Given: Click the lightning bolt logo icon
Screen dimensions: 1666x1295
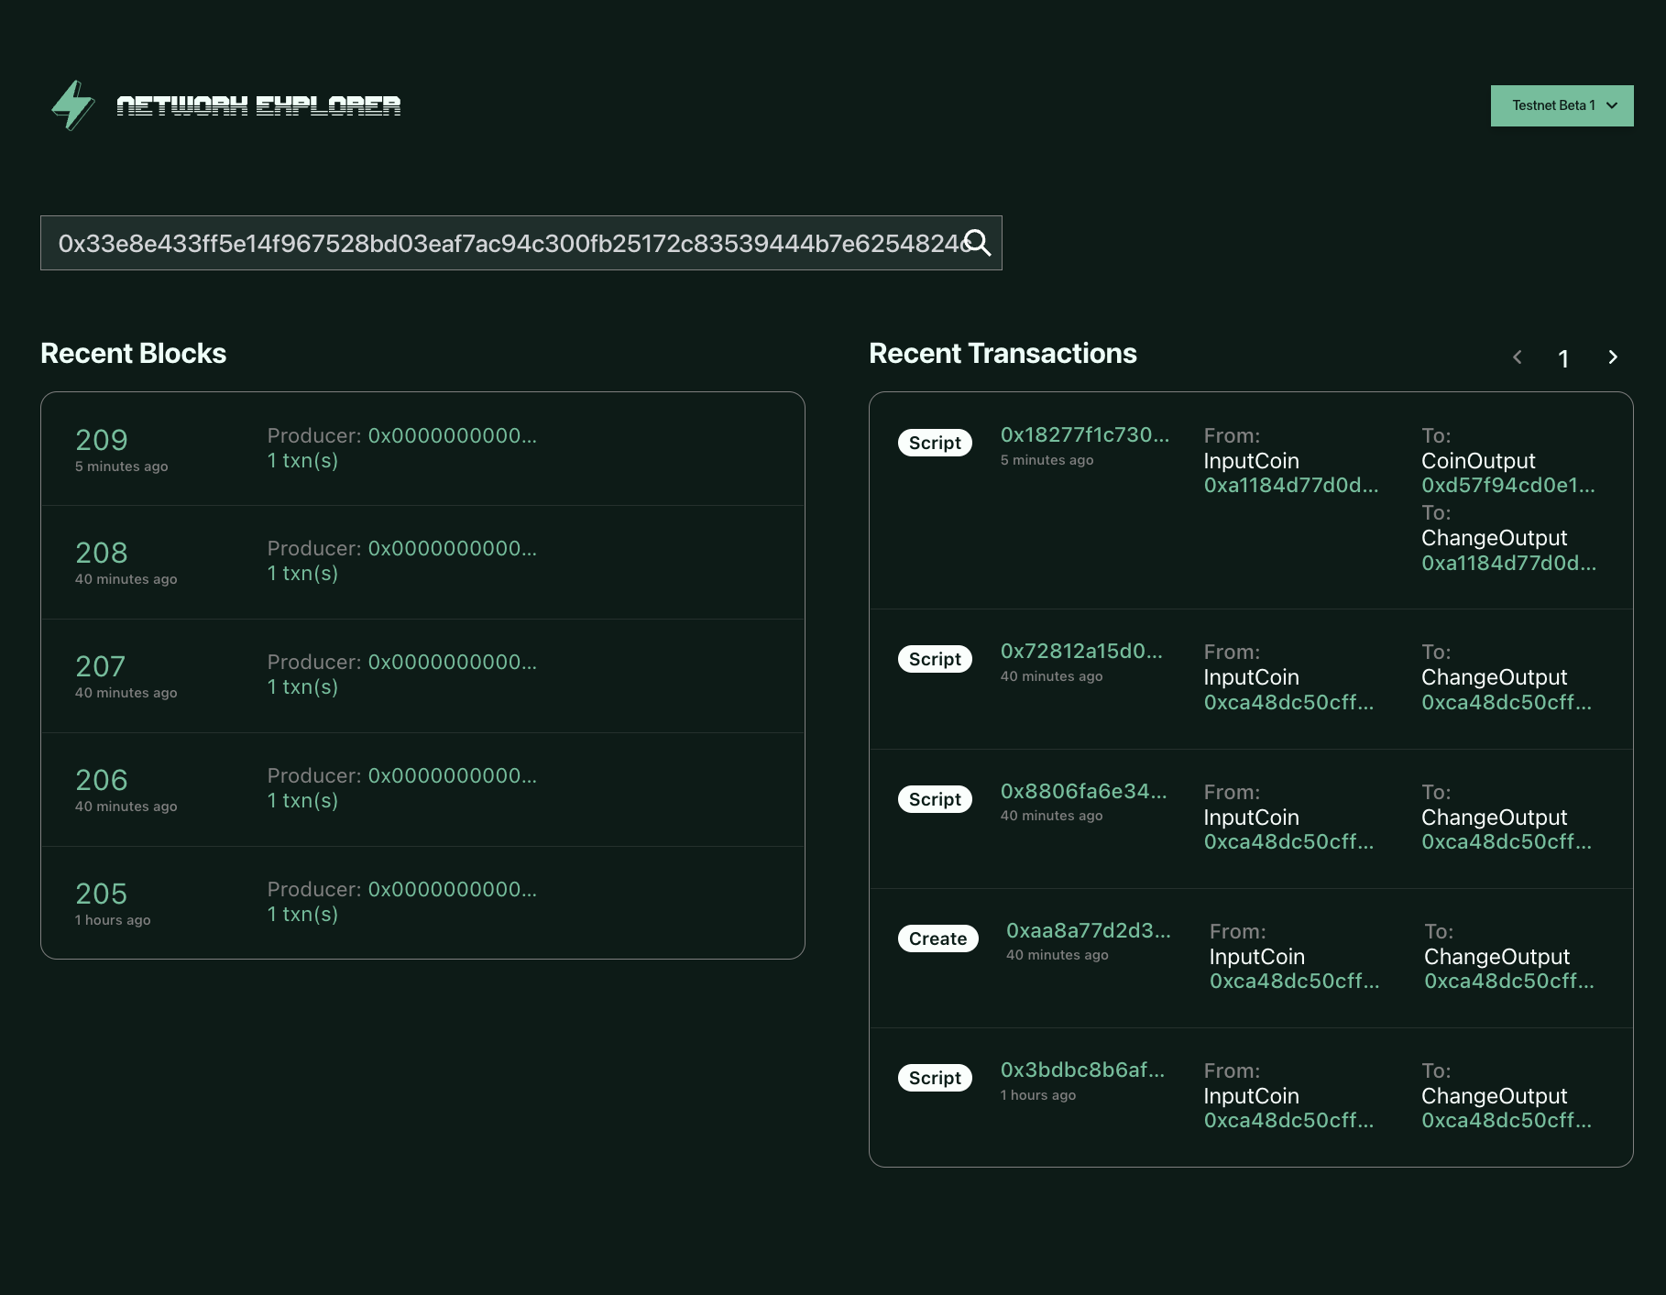Looking at the screenshot, I should click(73, 105).
